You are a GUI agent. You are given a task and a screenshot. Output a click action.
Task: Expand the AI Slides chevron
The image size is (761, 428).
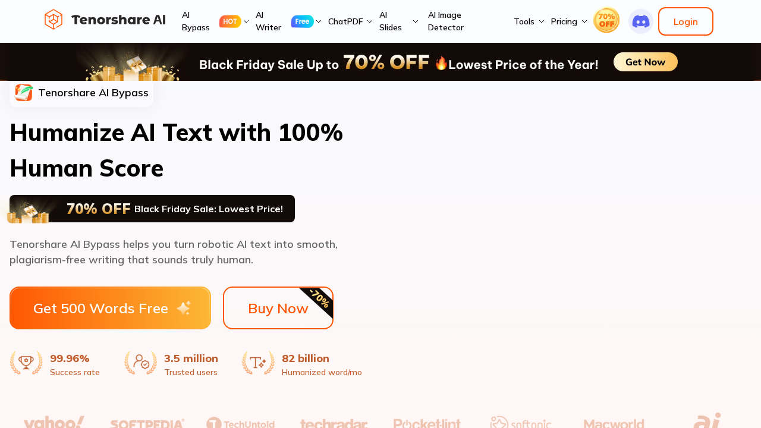pos(415,21)
